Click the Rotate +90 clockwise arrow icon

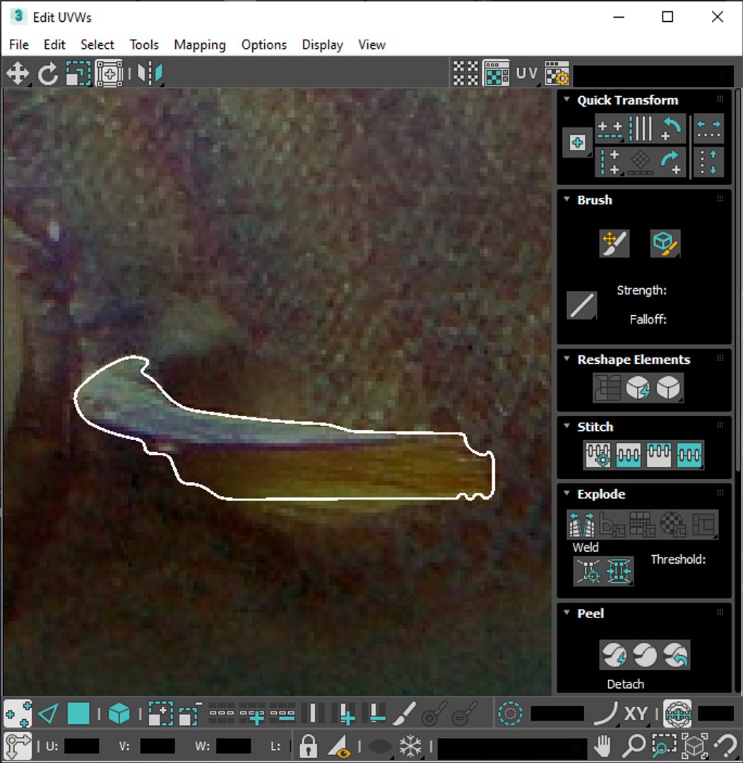671,162
